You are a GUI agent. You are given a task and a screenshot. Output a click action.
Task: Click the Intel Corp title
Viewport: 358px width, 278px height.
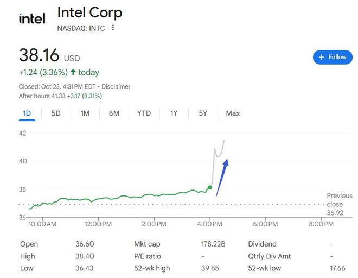(x=90, y=12)
